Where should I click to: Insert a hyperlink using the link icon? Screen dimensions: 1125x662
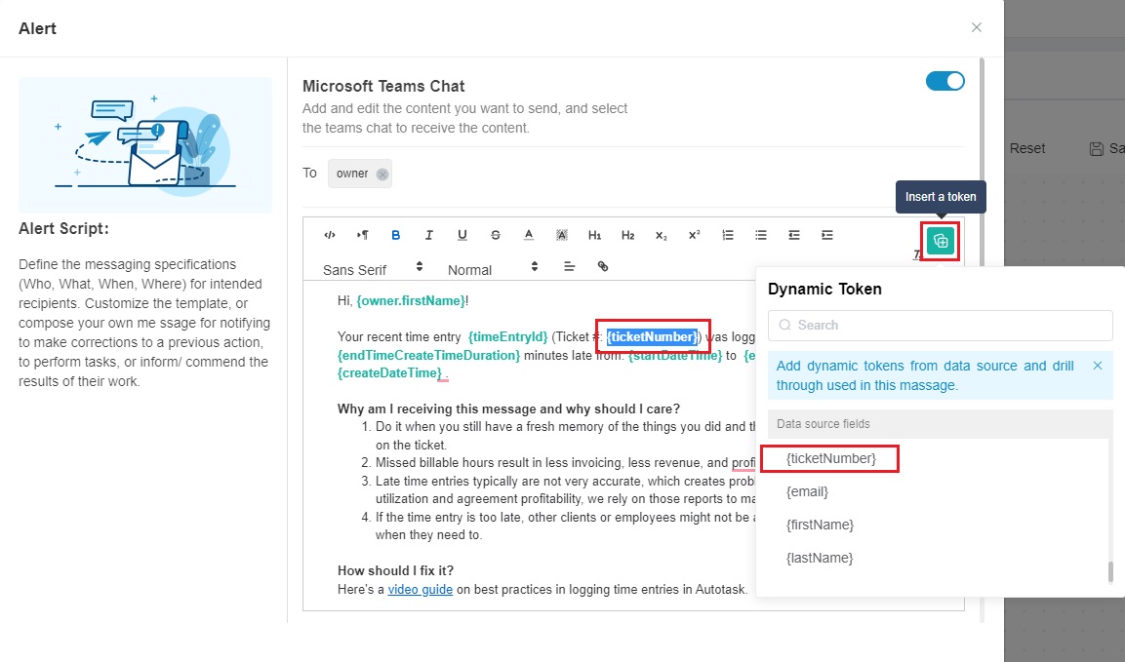point(603,266)
